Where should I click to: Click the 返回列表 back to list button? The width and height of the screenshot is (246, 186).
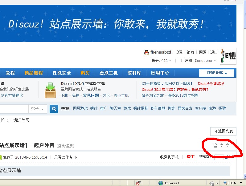click(x=223, y=131)
